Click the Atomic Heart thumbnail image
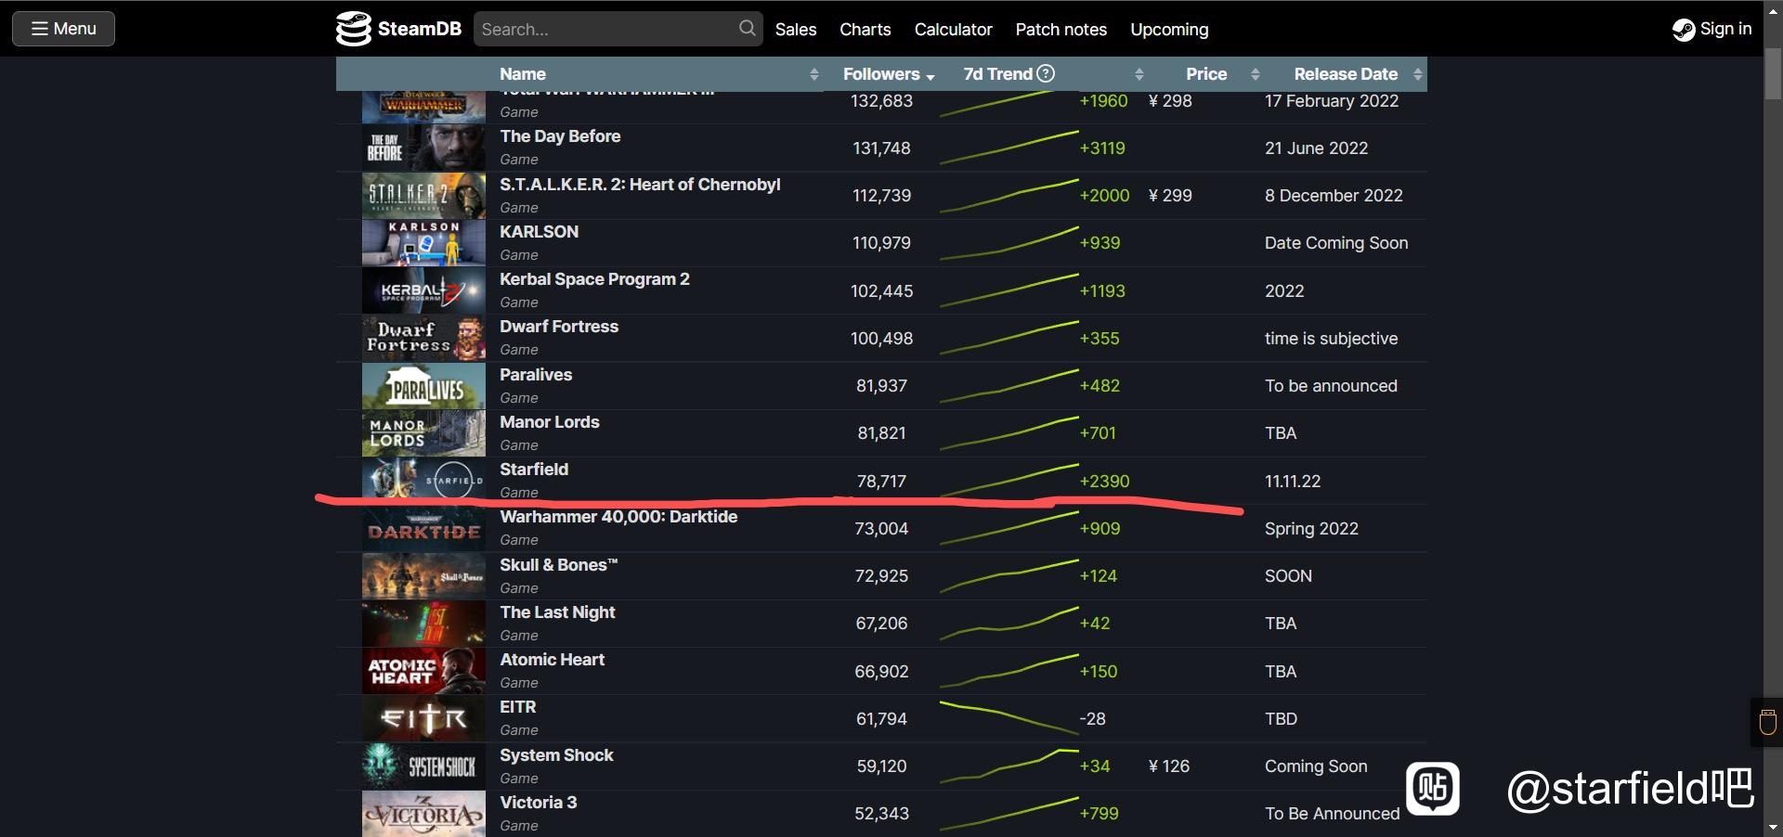The image size is (1783, 837). pyautogui.click(x=423, y=672)
